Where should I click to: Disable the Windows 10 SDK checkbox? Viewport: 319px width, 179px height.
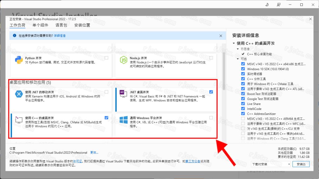[x=243, y=69]
